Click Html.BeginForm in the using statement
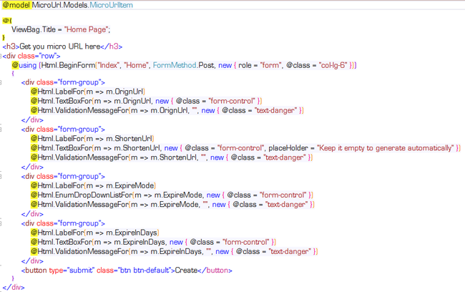The height and width of the screenshot is (292, 465). coord(68,65)
